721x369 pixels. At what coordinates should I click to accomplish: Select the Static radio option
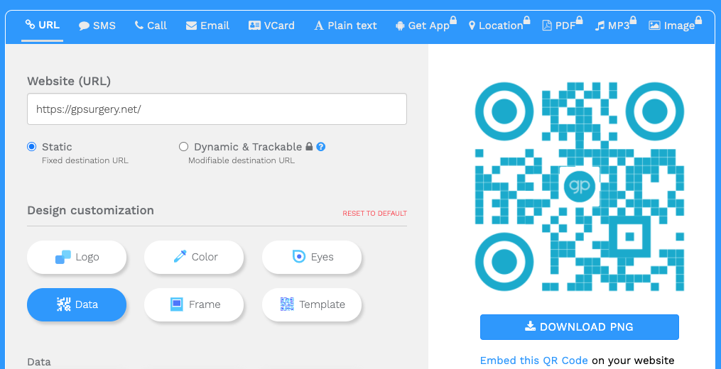pos(32,147)
